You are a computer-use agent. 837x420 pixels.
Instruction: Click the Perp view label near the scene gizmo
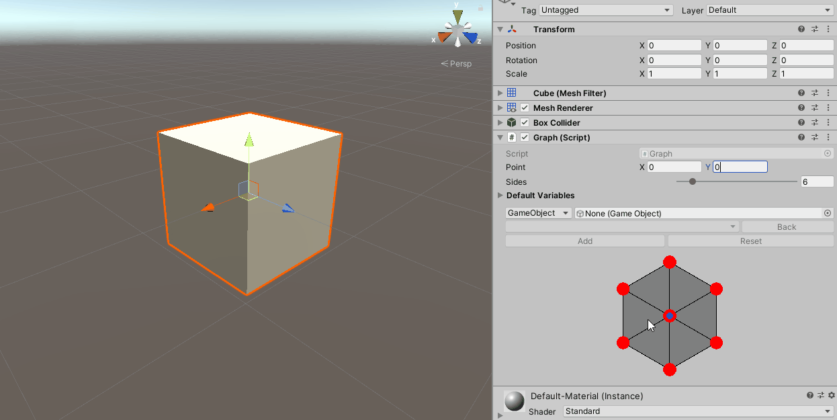[x=456, y=63]
